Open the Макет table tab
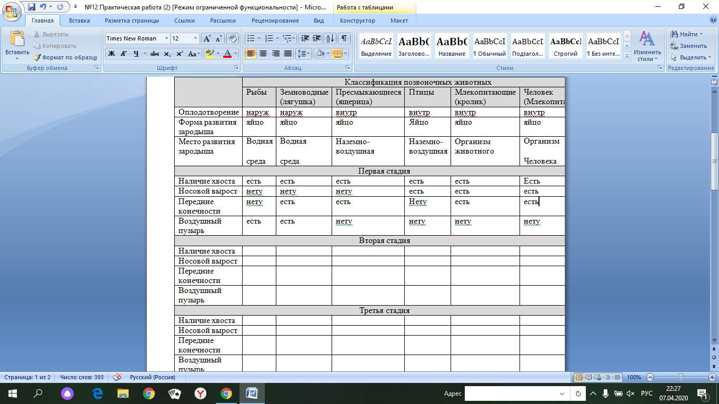The image size is (719, 404). (399, 21)
